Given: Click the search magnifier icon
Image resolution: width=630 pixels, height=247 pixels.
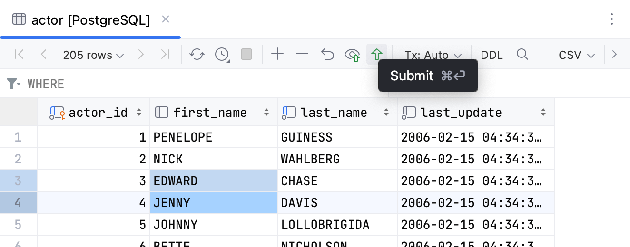Looking at the screenshot, I should (522, 55).
